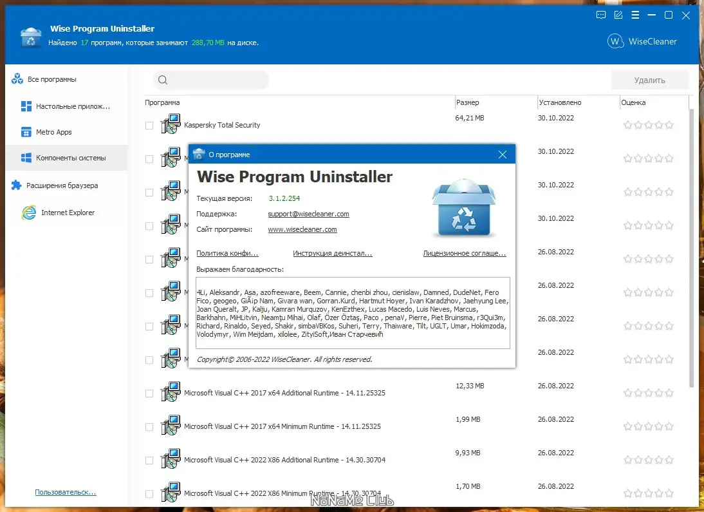The height and width of the screenshot is (512, 704).
Task: Click the 64,21 MB size value
Action: [x=469, y=118]
